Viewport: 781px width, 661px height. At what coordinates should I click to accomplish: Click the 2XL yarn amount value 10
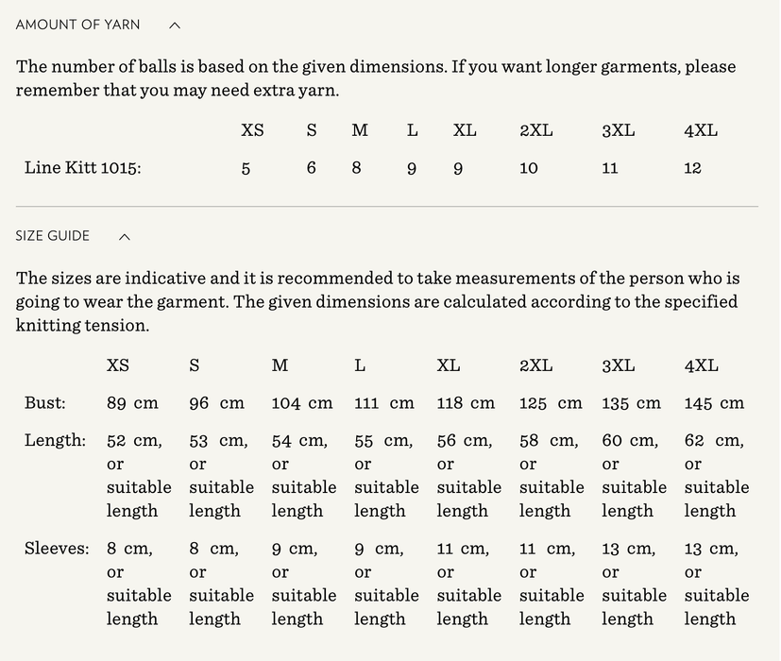point(529,168)
